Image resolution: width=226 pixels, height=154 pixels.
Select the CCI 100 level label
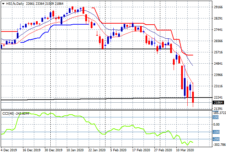[x=216, y=117]
